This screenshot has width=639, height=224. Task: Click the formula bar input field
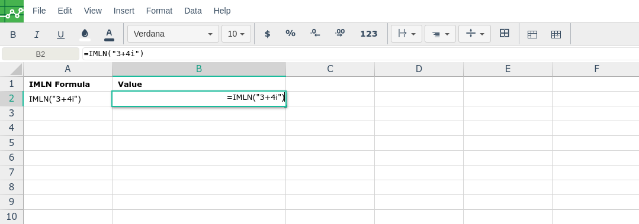point(361,54)
